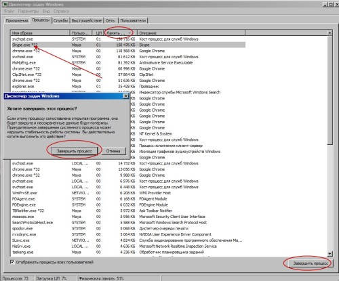Click the 150 476 КБ memory value
The width and height of the screenshot is (339, 281).
click(x=125, y=45)
